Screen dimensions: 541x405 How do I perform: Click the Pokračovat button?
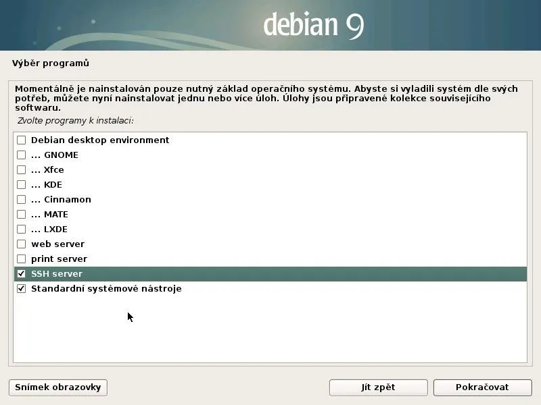[482, 387]
